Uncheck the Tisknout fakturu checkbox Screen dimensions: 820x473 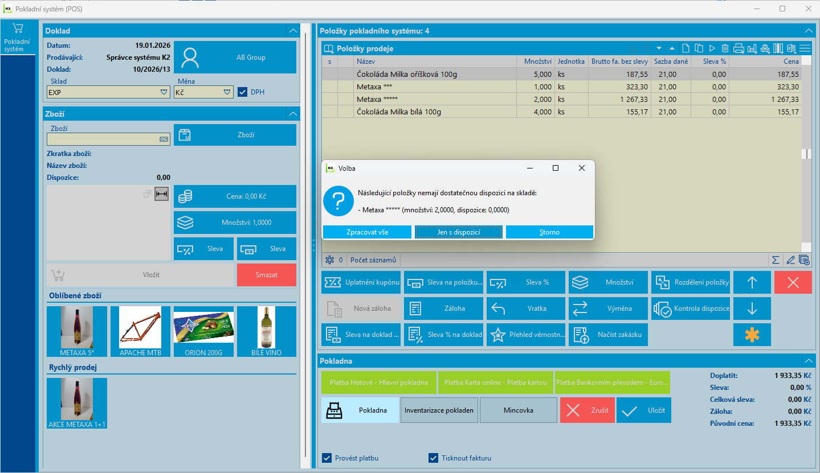tap(434, 458)
